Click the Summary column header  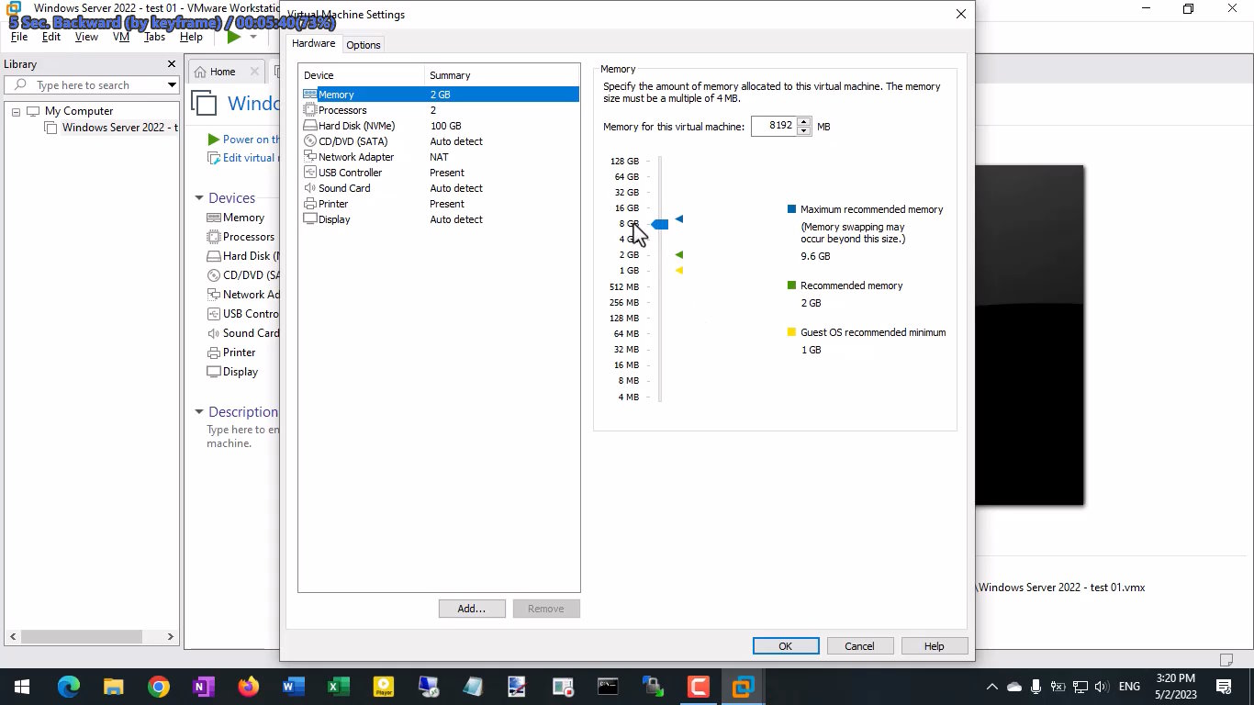point(502,75)
